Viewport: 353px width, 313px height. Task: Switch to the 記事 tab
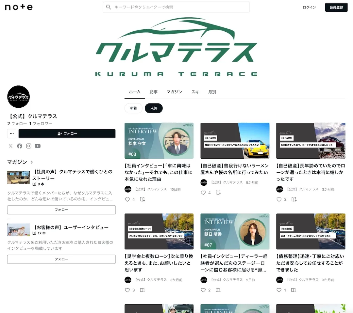click(154, 92)
